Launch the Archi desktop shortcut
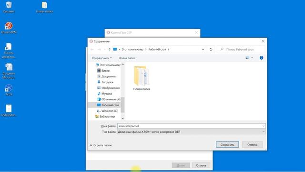Screen dimensions: 305x172 point(9,90)
